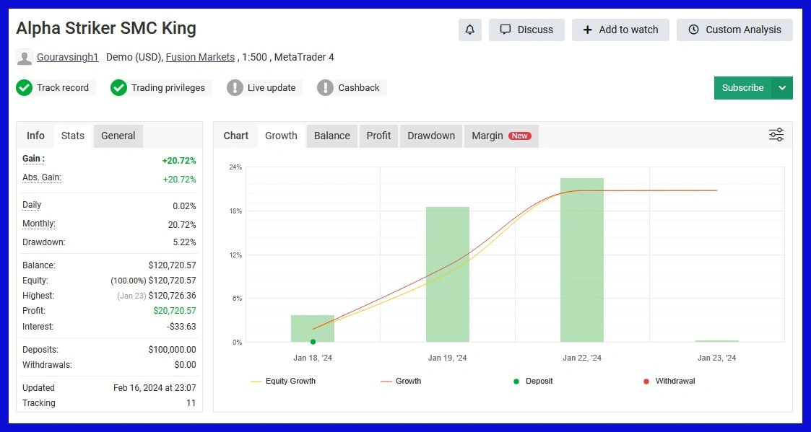This screenshot has width=811, height=432.
Task: Select the Balance chart tab
Action: coord(331,136)
